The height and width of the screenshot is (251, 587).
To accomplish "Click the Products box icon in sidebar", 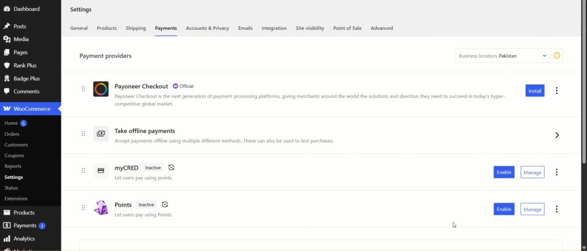I will click(x=7, y=213).
